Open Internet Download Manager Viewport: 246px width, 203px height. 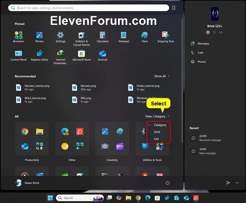(x=60, y=57)
